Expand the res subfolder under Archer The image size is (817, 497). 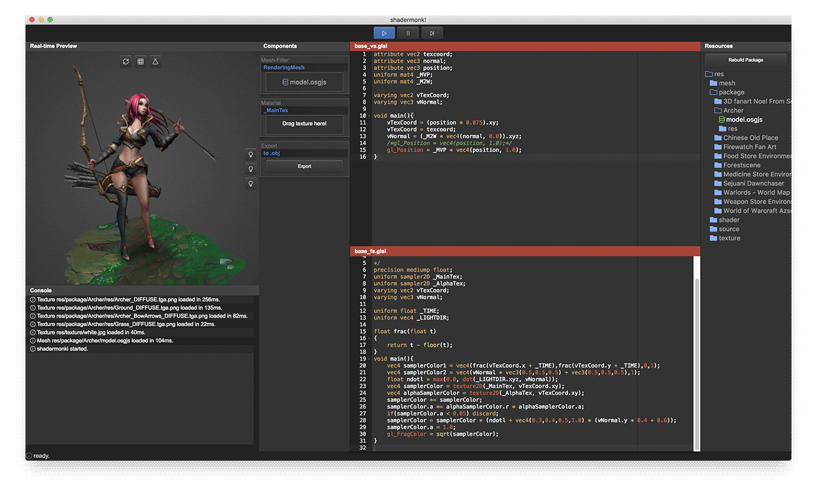point(727,128)
